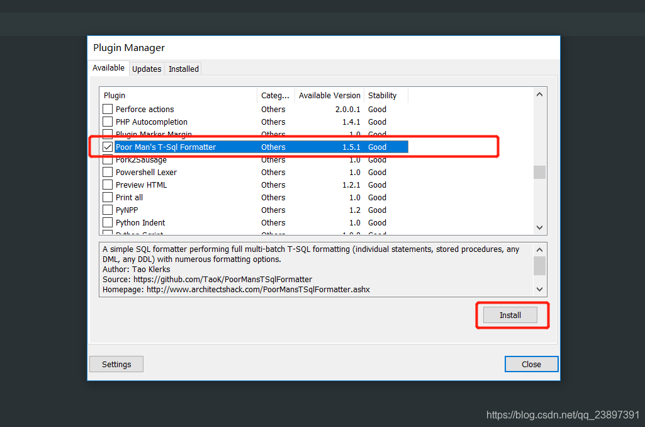The width and height of the screenshot is (645, 427).
Task: Click the Author: Tao Klerks line
Action: (x=136, y=270)
